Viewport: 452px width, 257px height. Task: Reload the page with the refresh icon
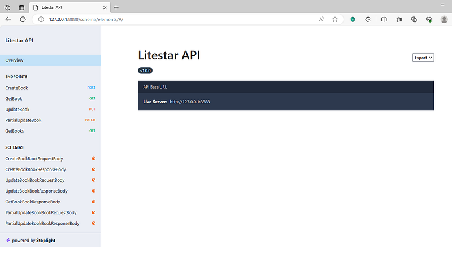pos(23,19)
